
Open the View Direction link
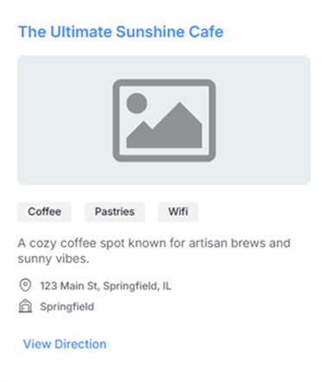coord(65,344)
